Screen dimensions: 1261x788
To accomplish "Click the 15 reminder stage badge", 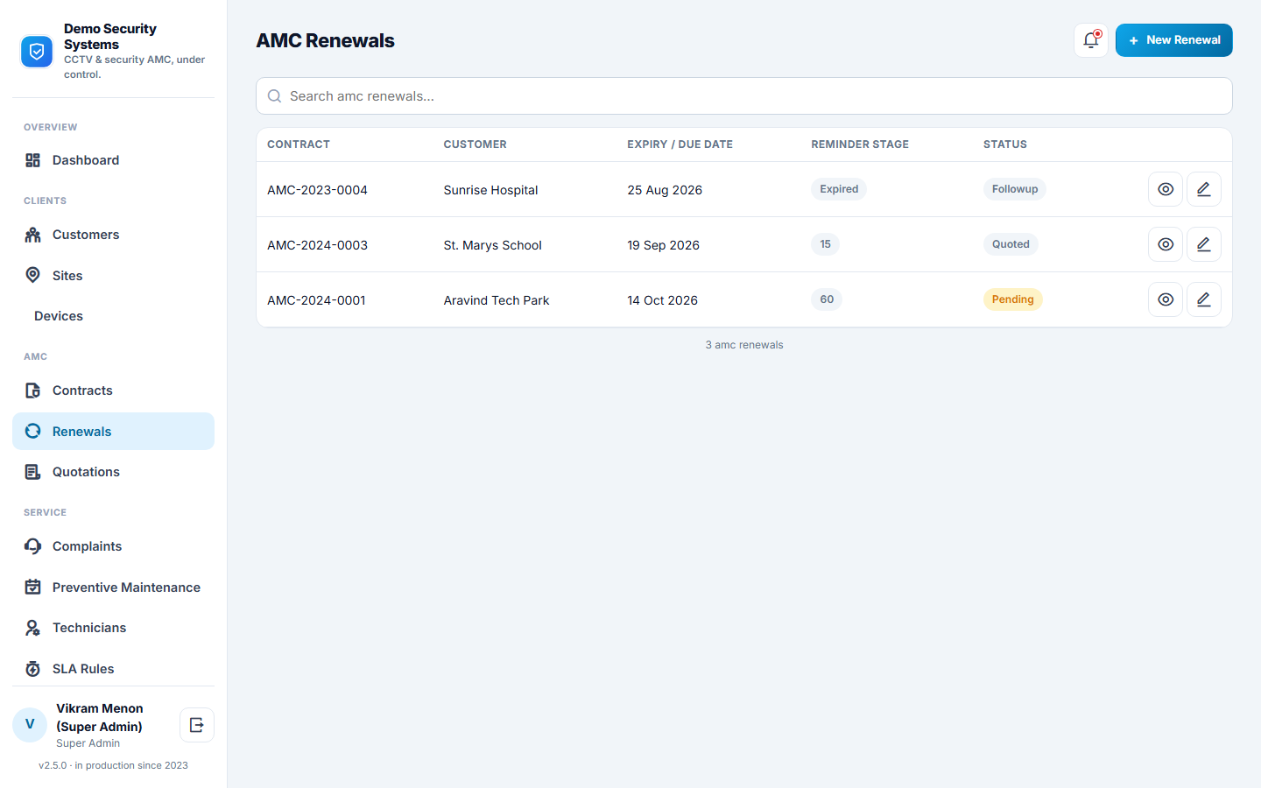I will click(x=825, y=244).
